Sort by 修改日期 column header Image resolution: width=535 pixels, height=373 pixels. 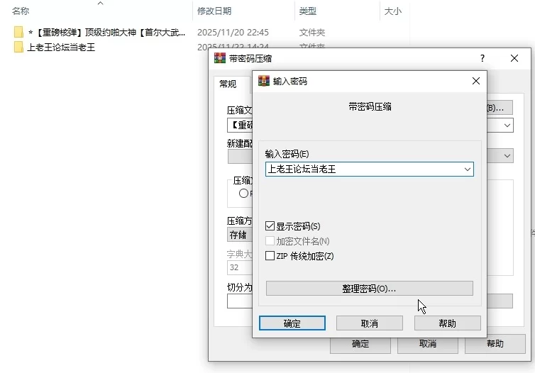point(214,11)
